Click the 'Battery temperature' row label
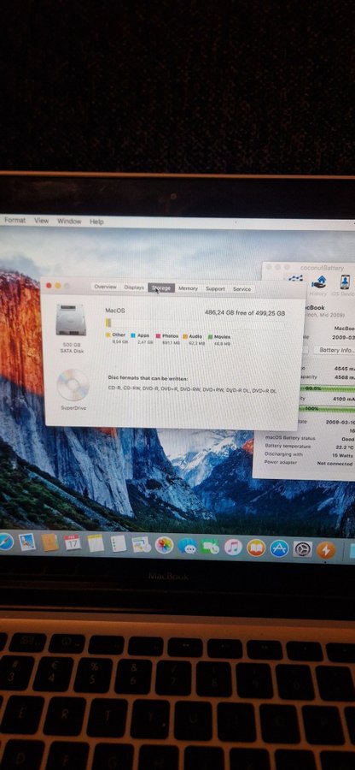This screenshot has width=355, height=770. point(288,447)
